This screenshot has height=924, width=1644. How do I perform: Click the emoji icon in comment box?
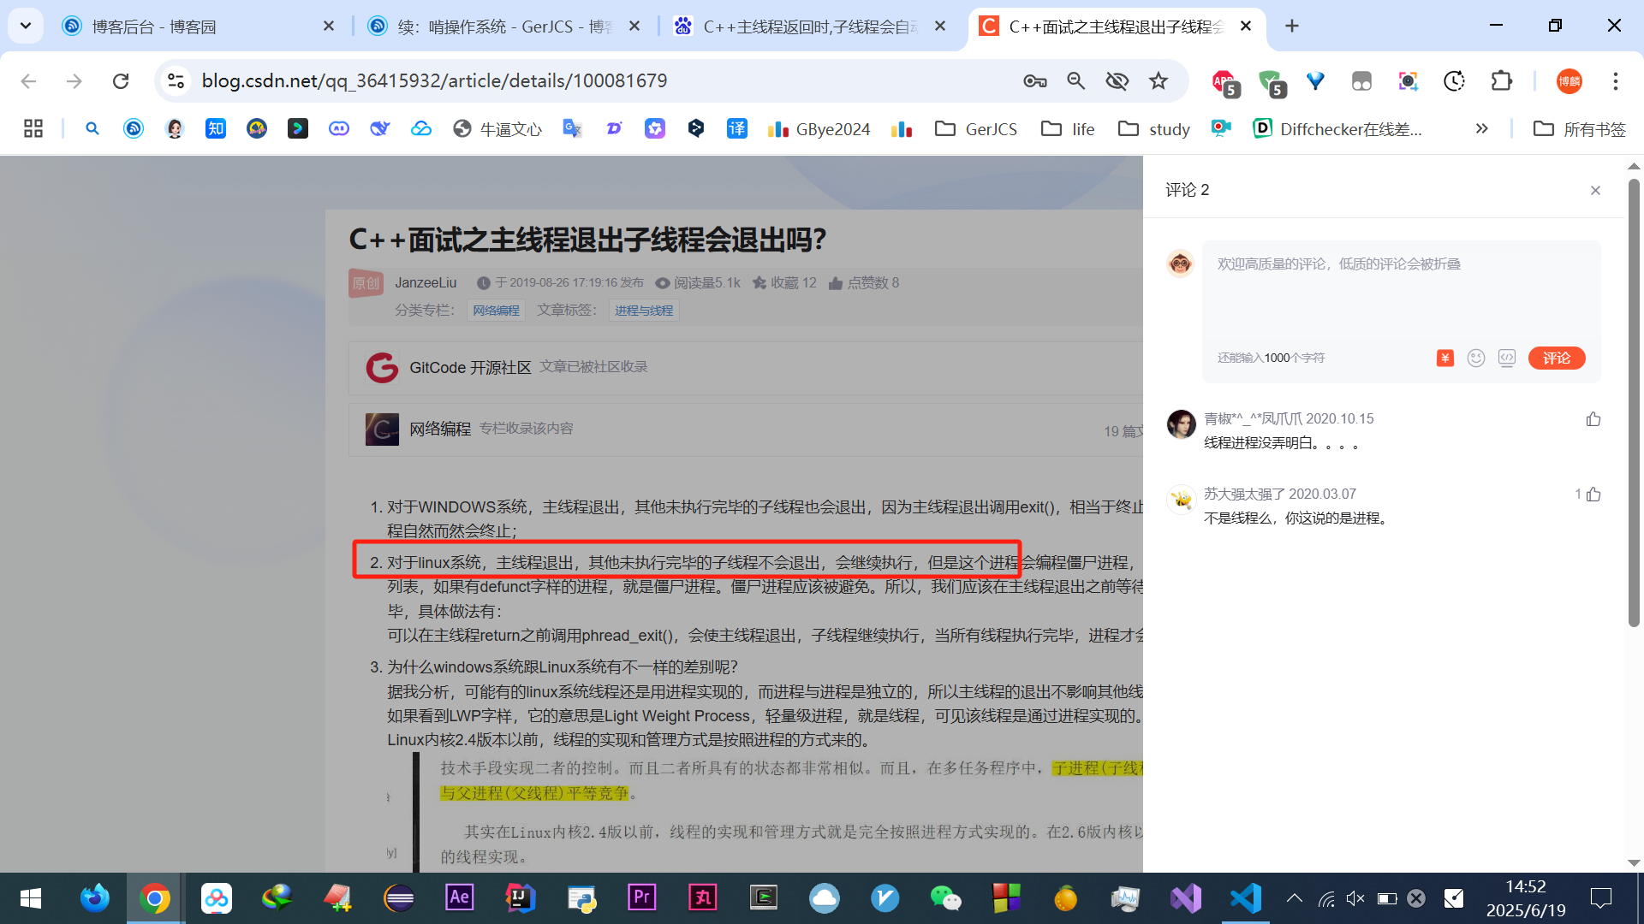(x=1475, y=358)
